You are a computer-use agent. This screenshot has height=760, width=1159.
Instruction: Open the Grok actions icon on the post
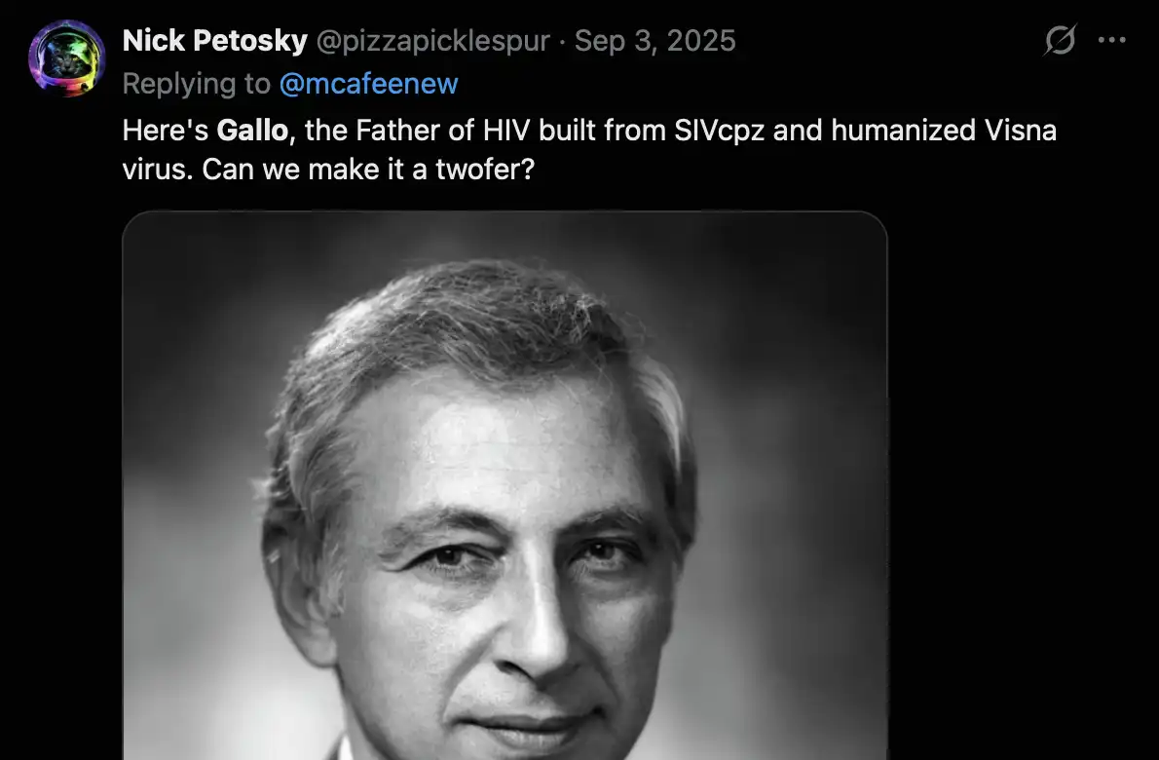click(x=1060, y=41)
